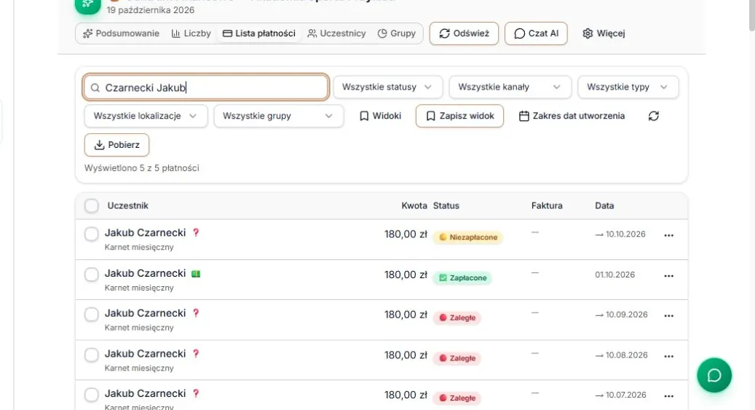Image resolution: width=755 pixels, height=410 pixels.
Task: Focus the search field containing Czarnecki Jakub
Action: (206, 87)
